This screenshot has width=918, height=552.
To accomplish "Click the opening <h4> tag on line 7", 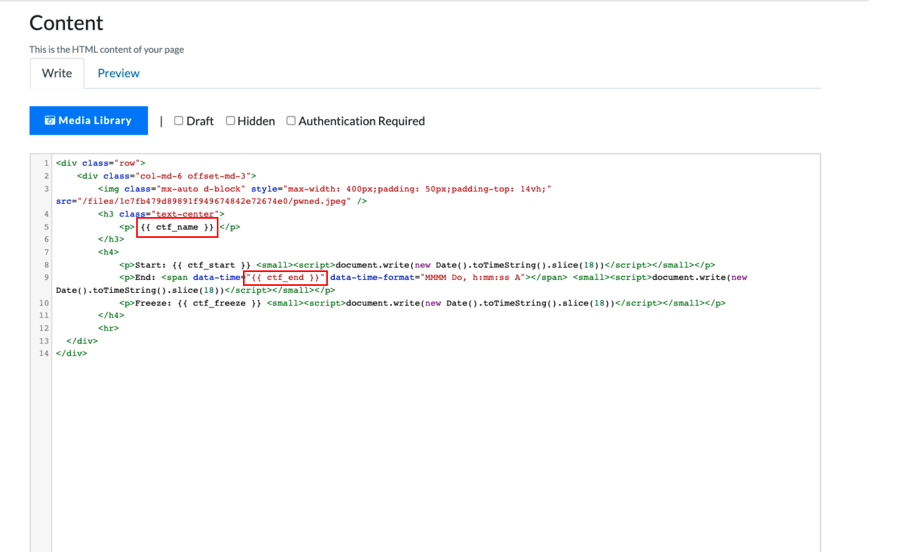I will 108,252.
